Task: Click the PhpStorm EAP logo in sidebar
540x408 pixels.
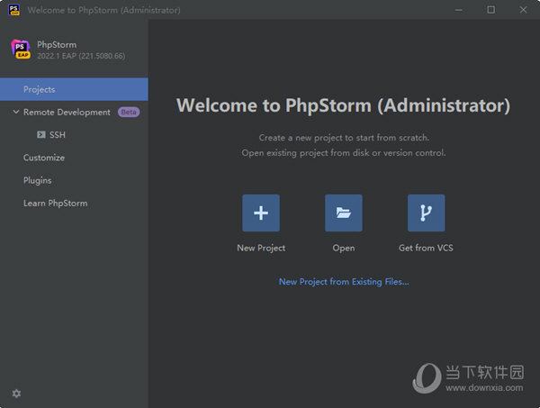Action: click(x=21, y=49)
